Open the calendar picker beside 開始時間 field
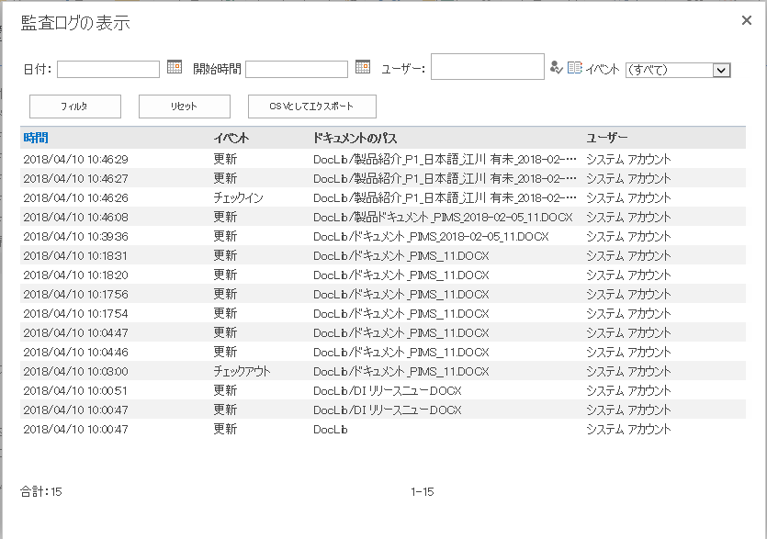 click(363, 66)
